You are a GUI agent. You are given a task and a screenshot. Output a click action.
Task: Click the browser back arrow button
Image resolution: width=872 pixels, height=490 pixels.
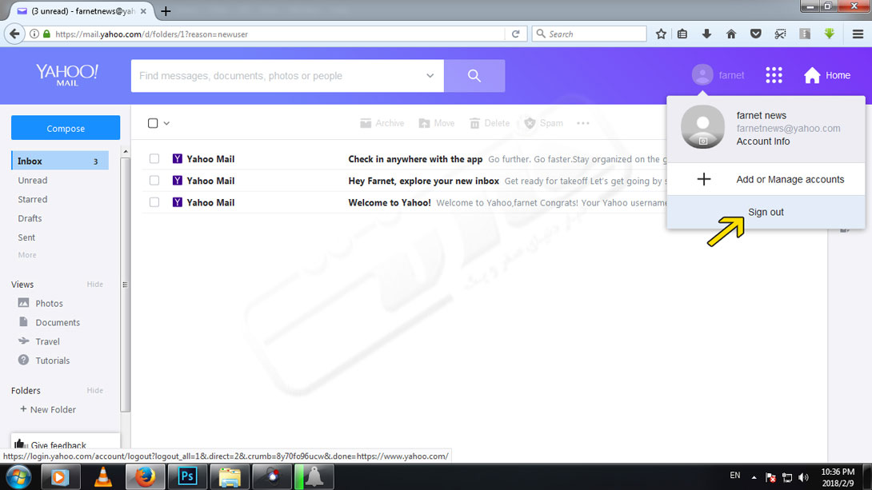coord(14,34)
